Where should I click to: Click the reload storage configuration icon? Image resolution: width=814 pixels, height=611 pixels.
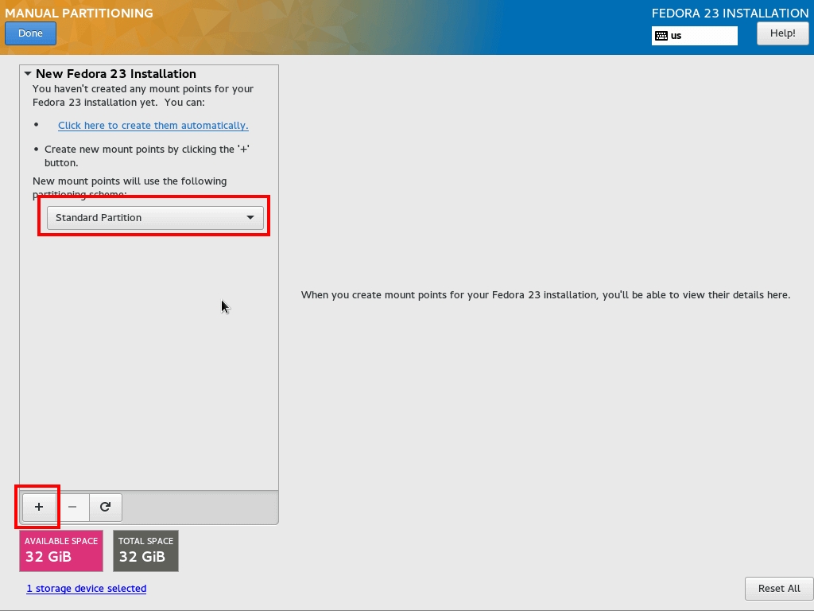[x=106, y=507]
